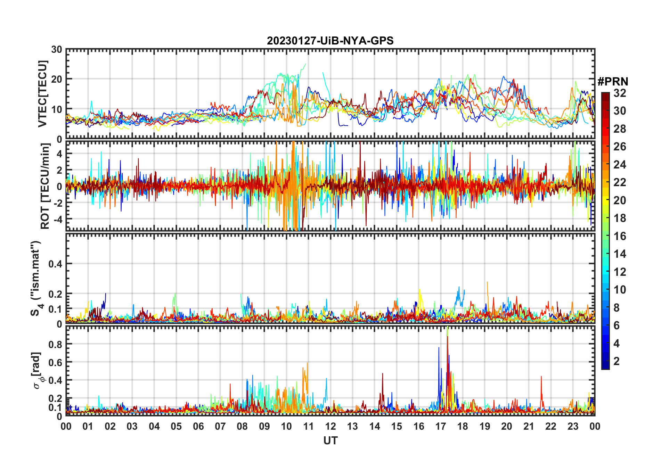Click x-axis tick label 06
The width and height of the screenshot is (661, 462).
click(x=198, y=426)
